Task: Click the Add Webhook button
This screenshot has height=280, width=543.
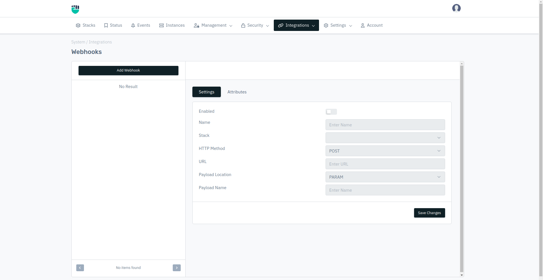Action: [x=128, y=70]
